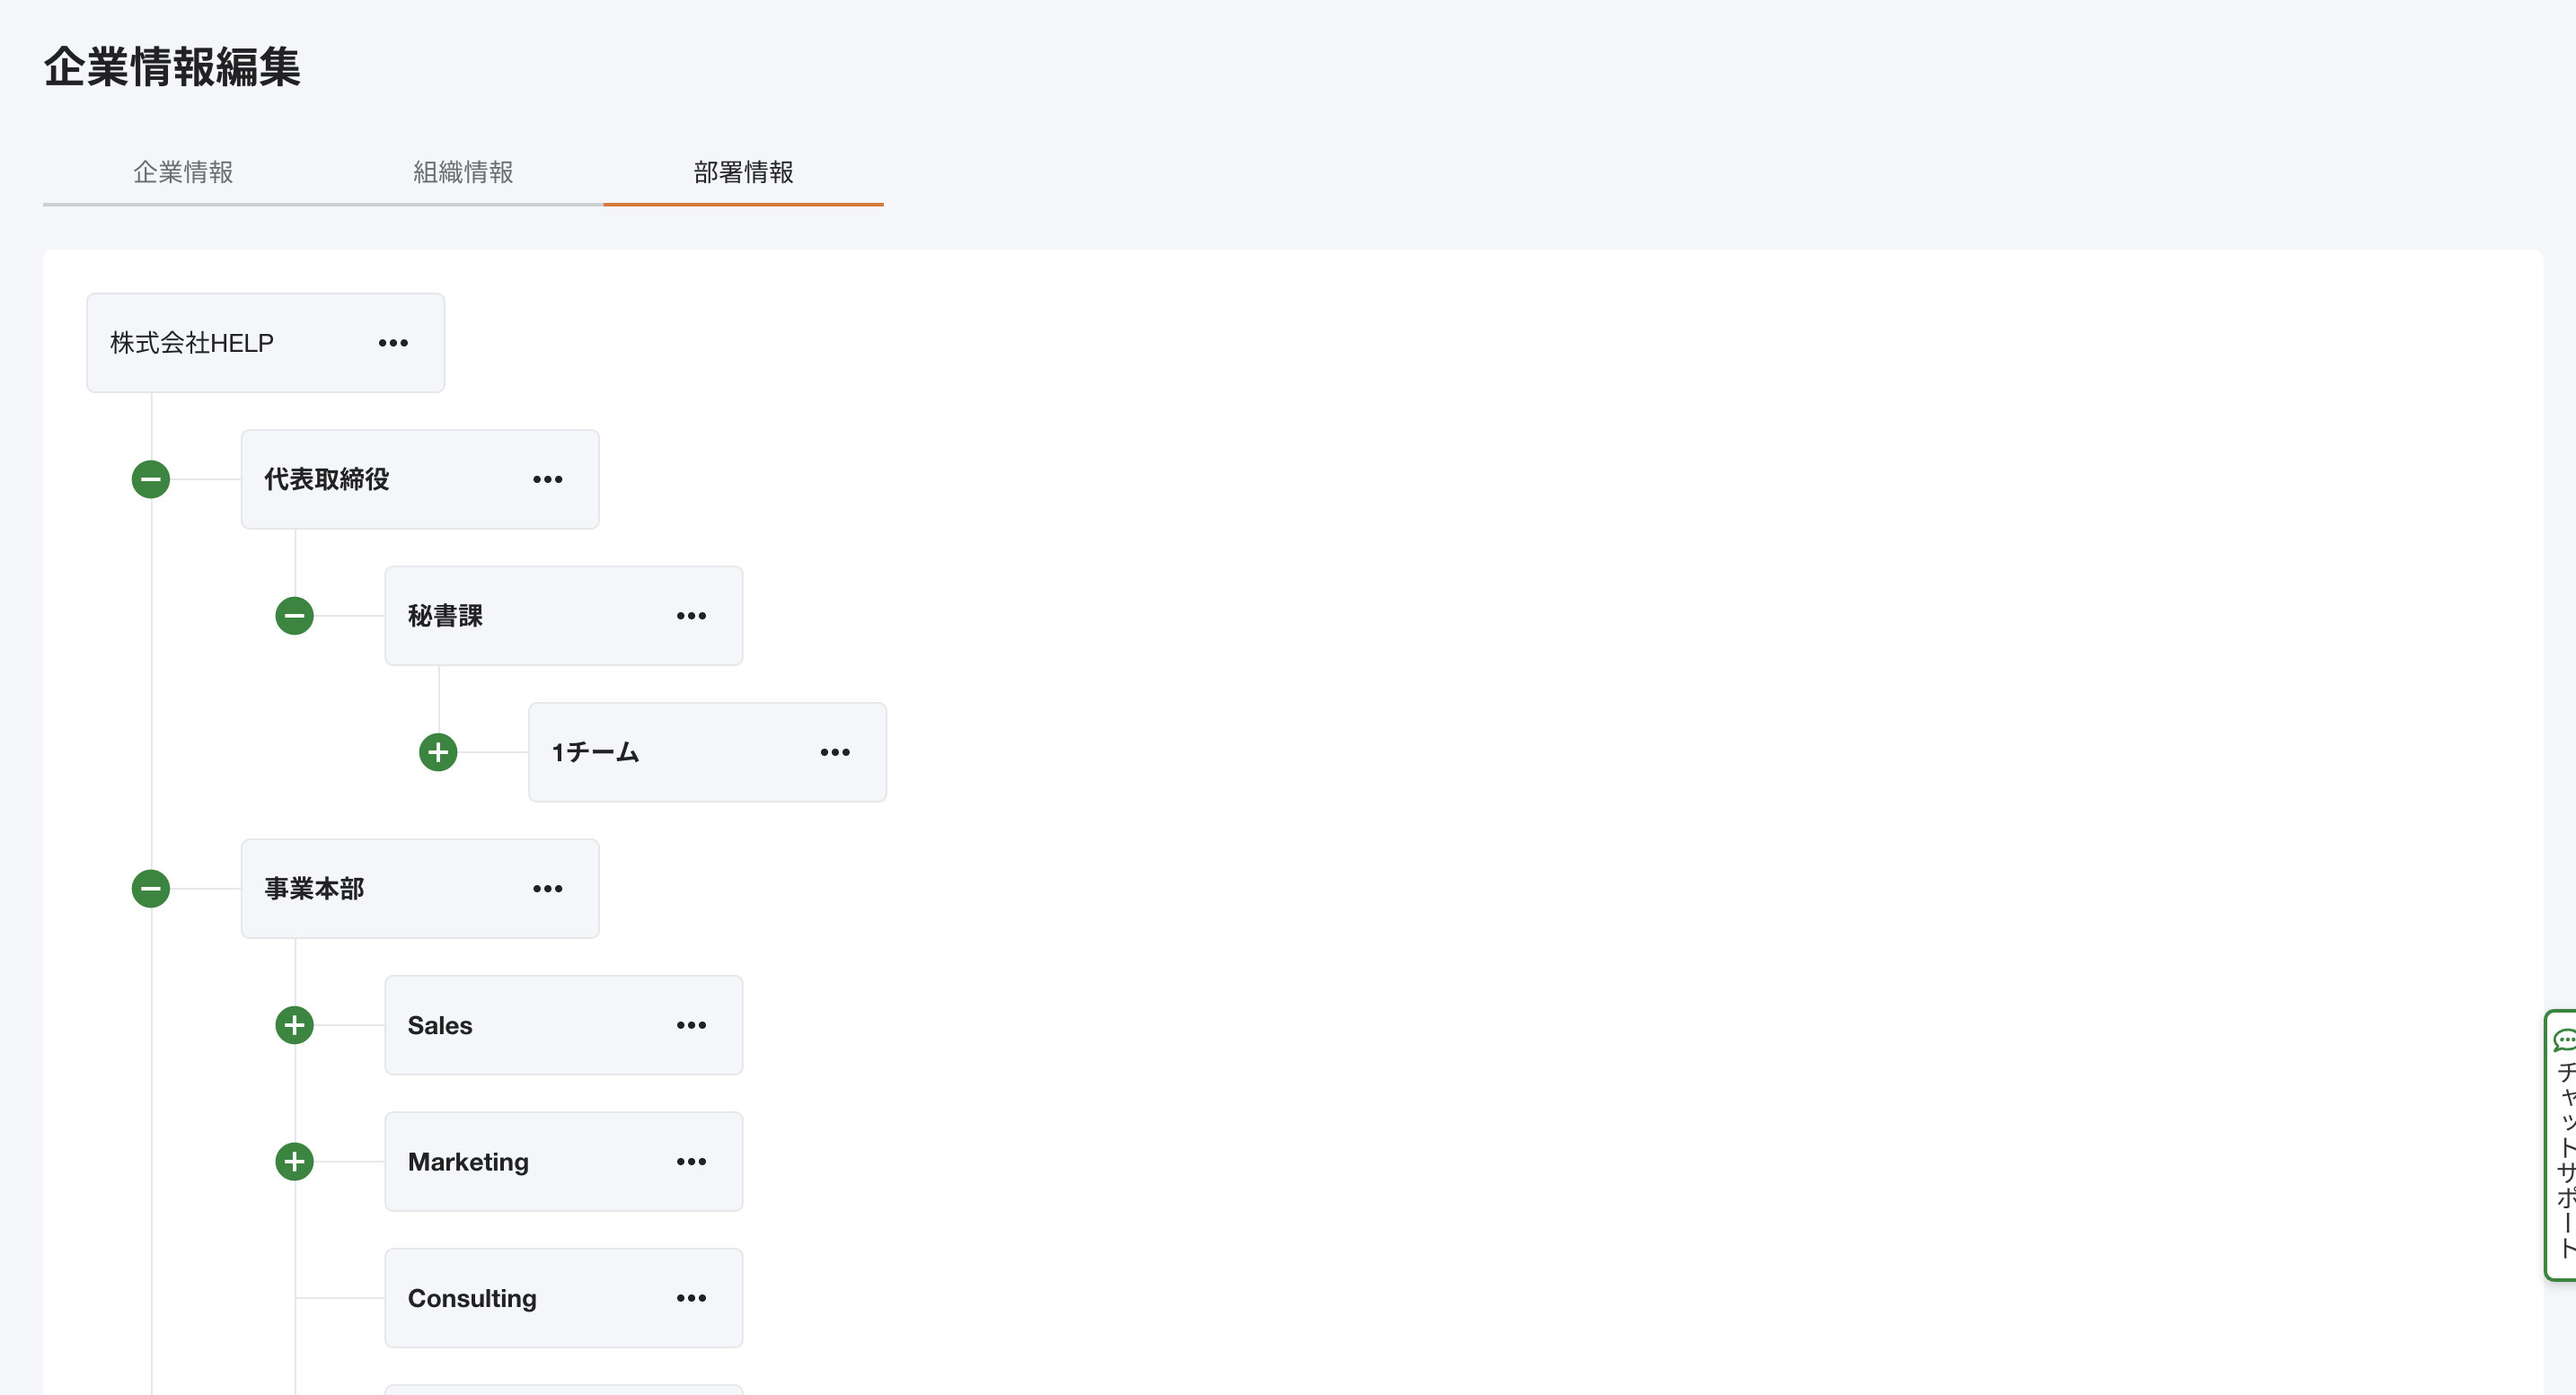This screenshot has width=2576, height=1395.
Task: Collapse the 秘書課 subtree
Action: tap(294, 616)
